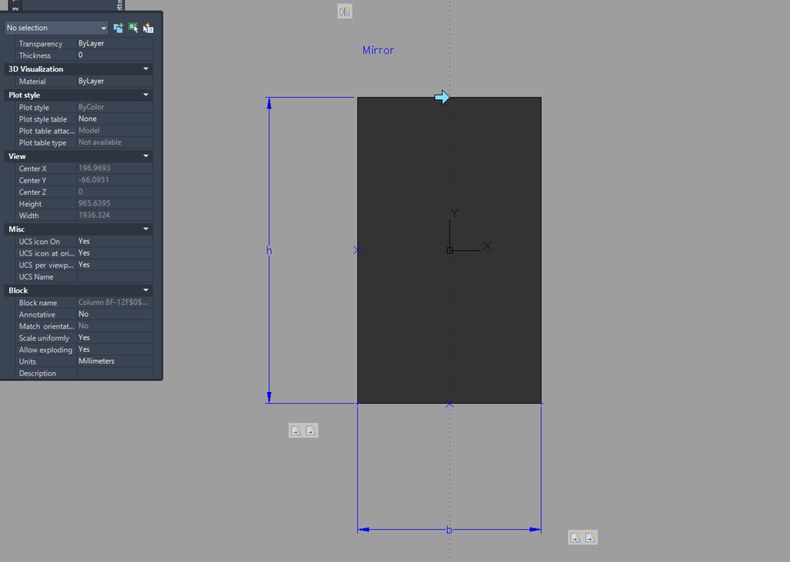Open the No selection dropdown
790x562 pixels.
(x=57, y=28)
